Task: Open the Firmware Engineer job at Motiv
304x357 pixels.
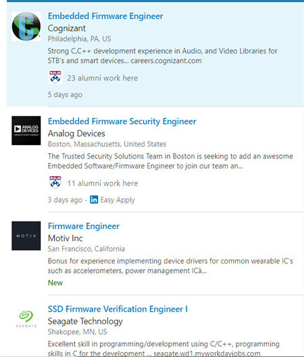Action: click(84, 226)
